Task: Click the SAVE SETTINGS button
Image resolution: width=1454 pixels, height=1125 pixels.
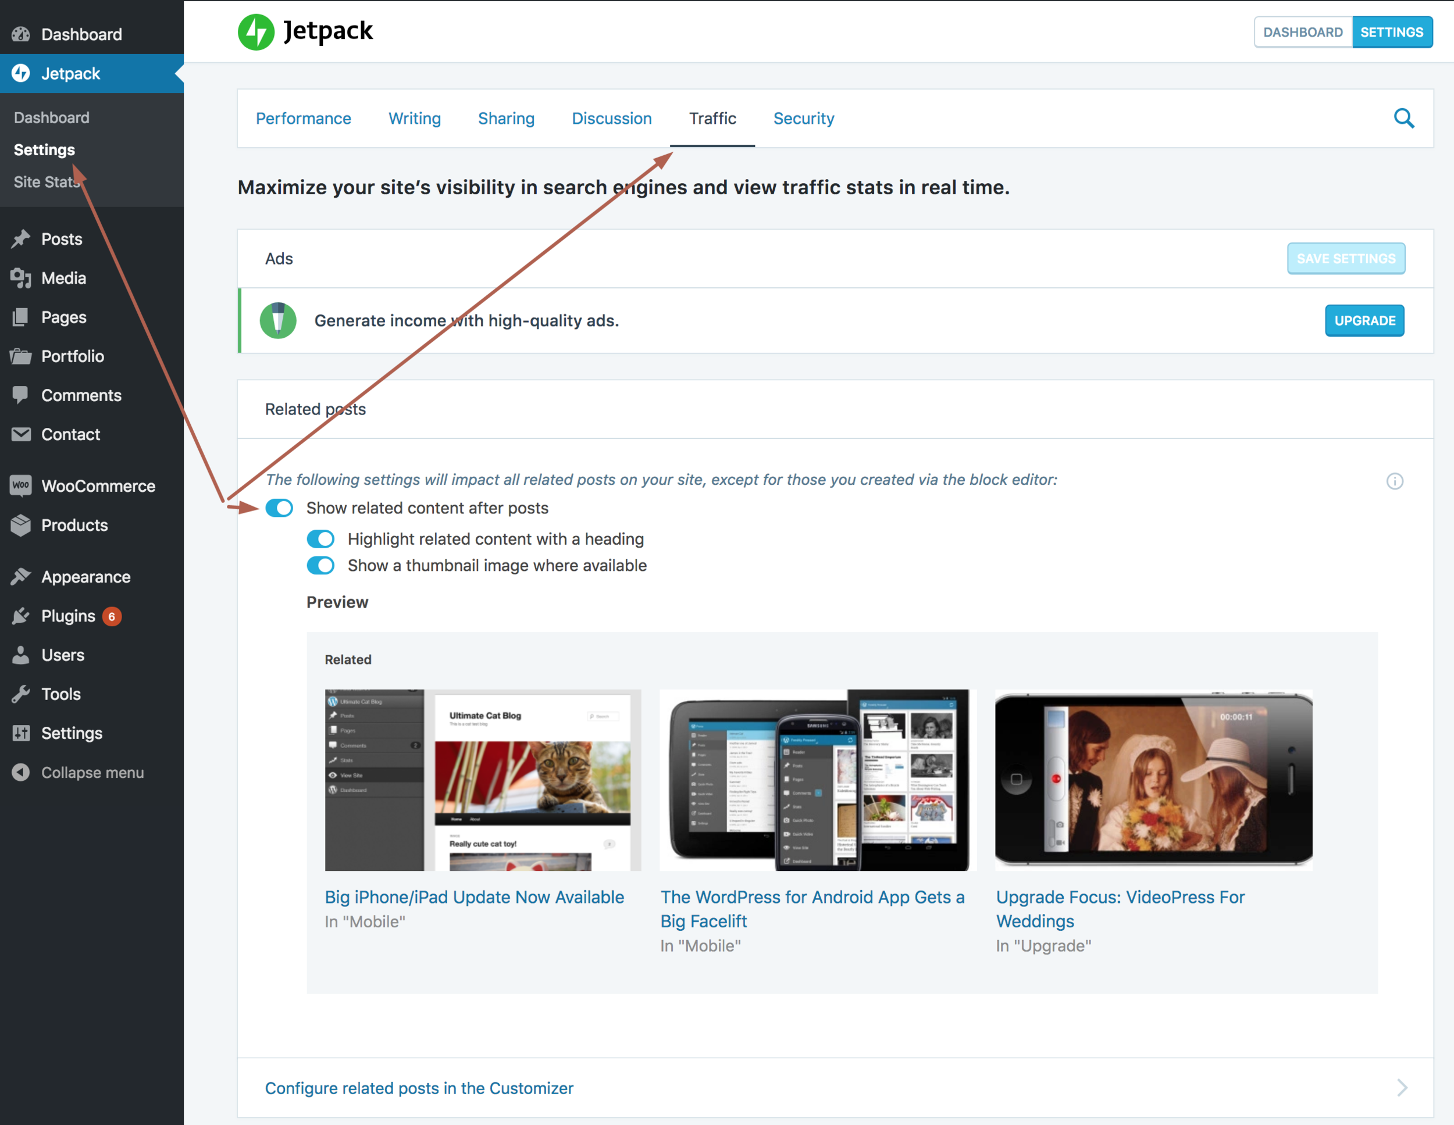Action: click(x=1345, y=258)
